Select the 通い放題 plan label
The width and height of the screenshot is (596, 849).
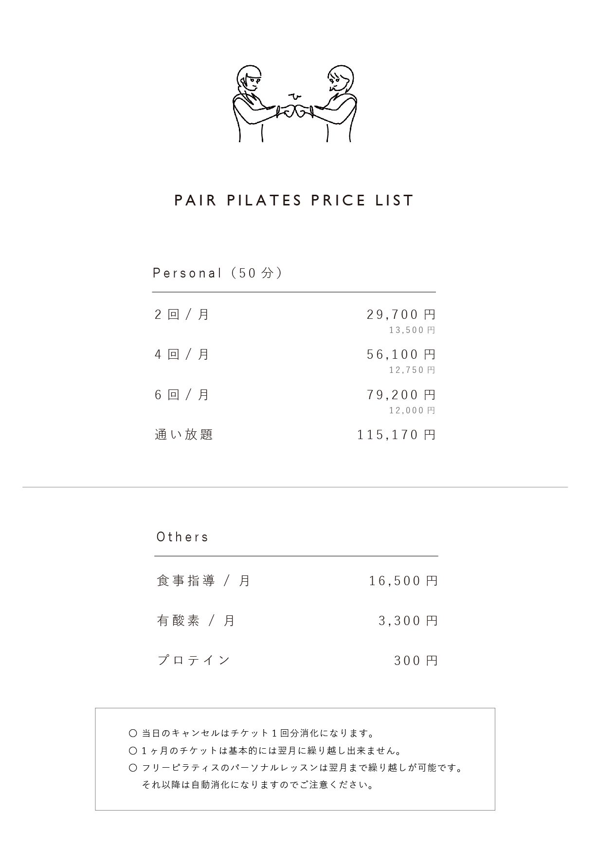pos(184,434)
